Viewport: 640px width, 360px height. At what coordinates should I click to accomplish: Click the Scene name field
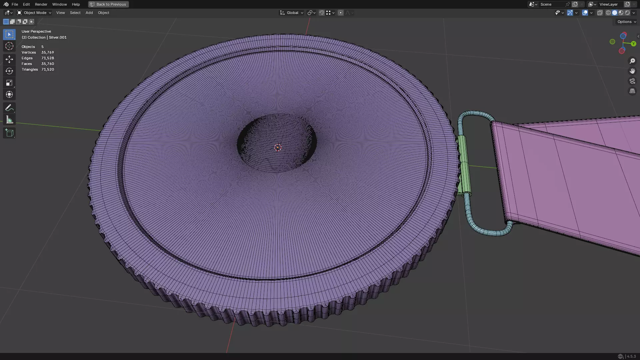point(552,4)
